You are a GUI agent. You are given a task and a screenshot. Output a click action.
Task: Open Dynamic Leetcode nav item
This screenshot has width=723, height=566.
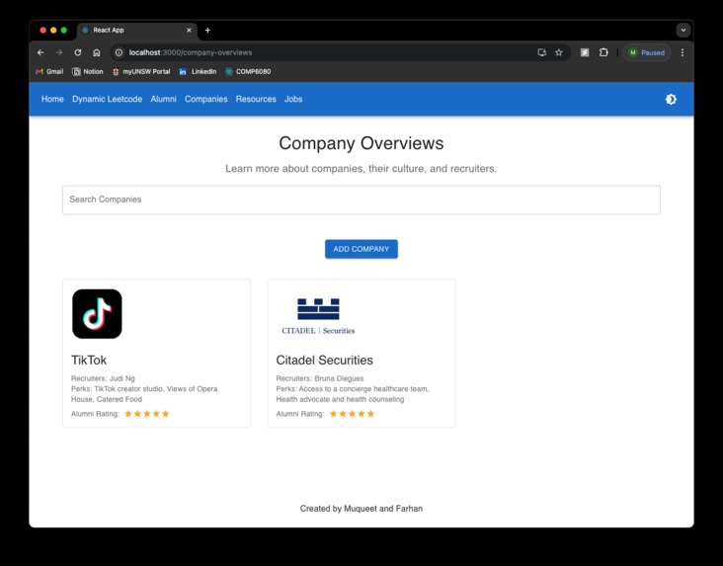(107, 99)
